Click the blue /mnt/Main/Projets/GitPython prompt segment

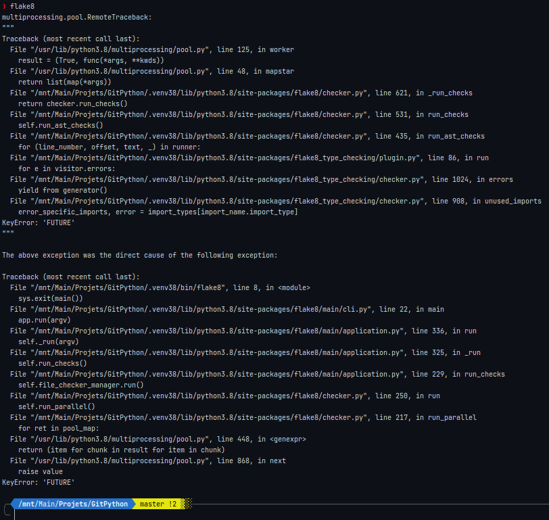pyautogui.click(x=73, y=504)
